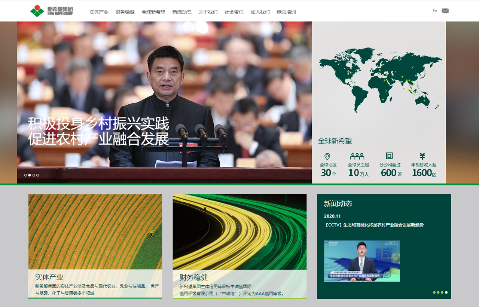
Task: Open the mail envelope icon
Action: click(445, 11)
